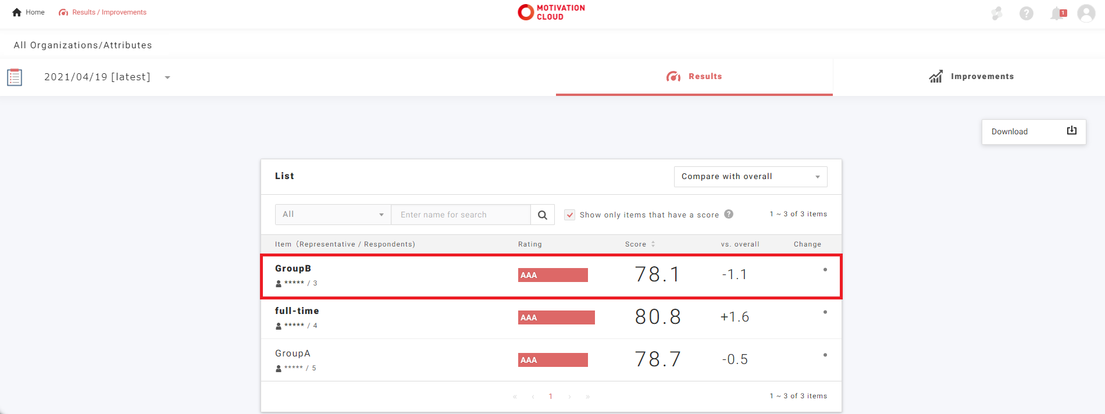Click the magnifying glass search icon

point(542,215)
